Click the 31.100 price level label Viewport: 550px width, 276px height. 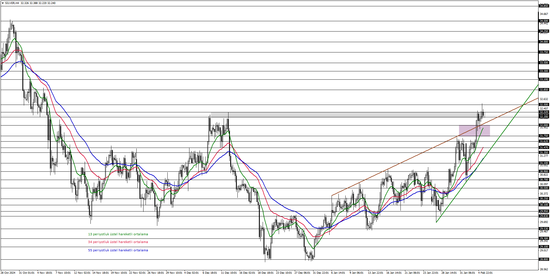point(544,163)
